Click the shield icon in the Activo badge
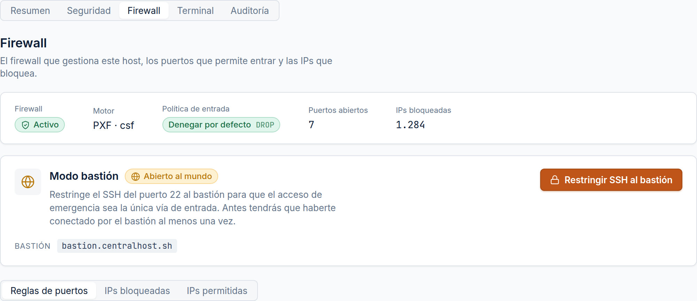This screenshot has height=301, width=697. [25, 125]
